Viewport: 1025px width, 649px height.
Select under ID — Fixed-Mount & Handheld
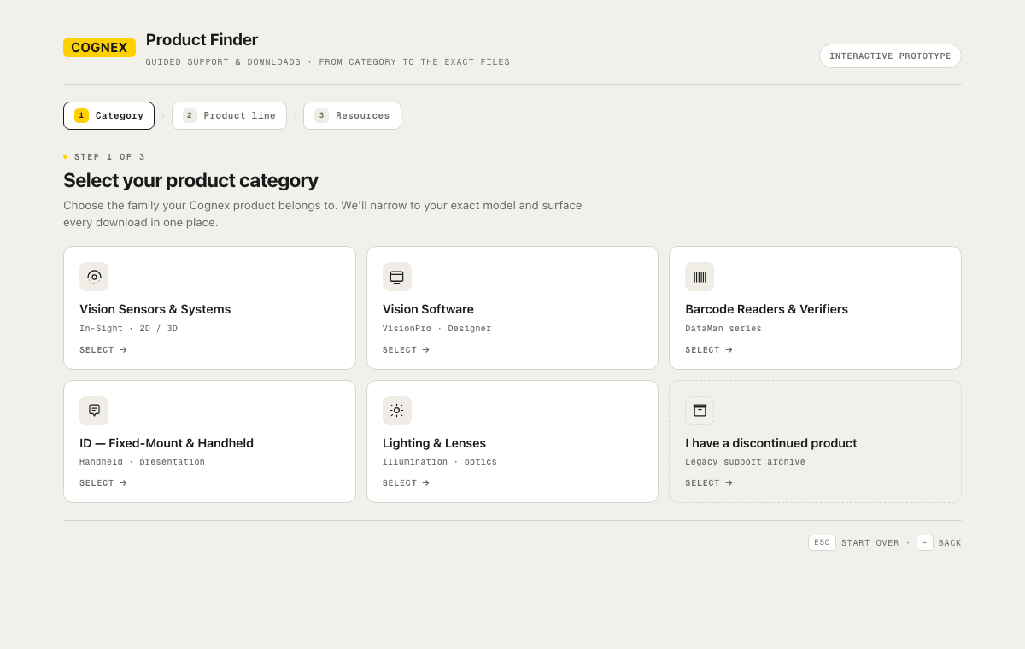click(103, 483)
